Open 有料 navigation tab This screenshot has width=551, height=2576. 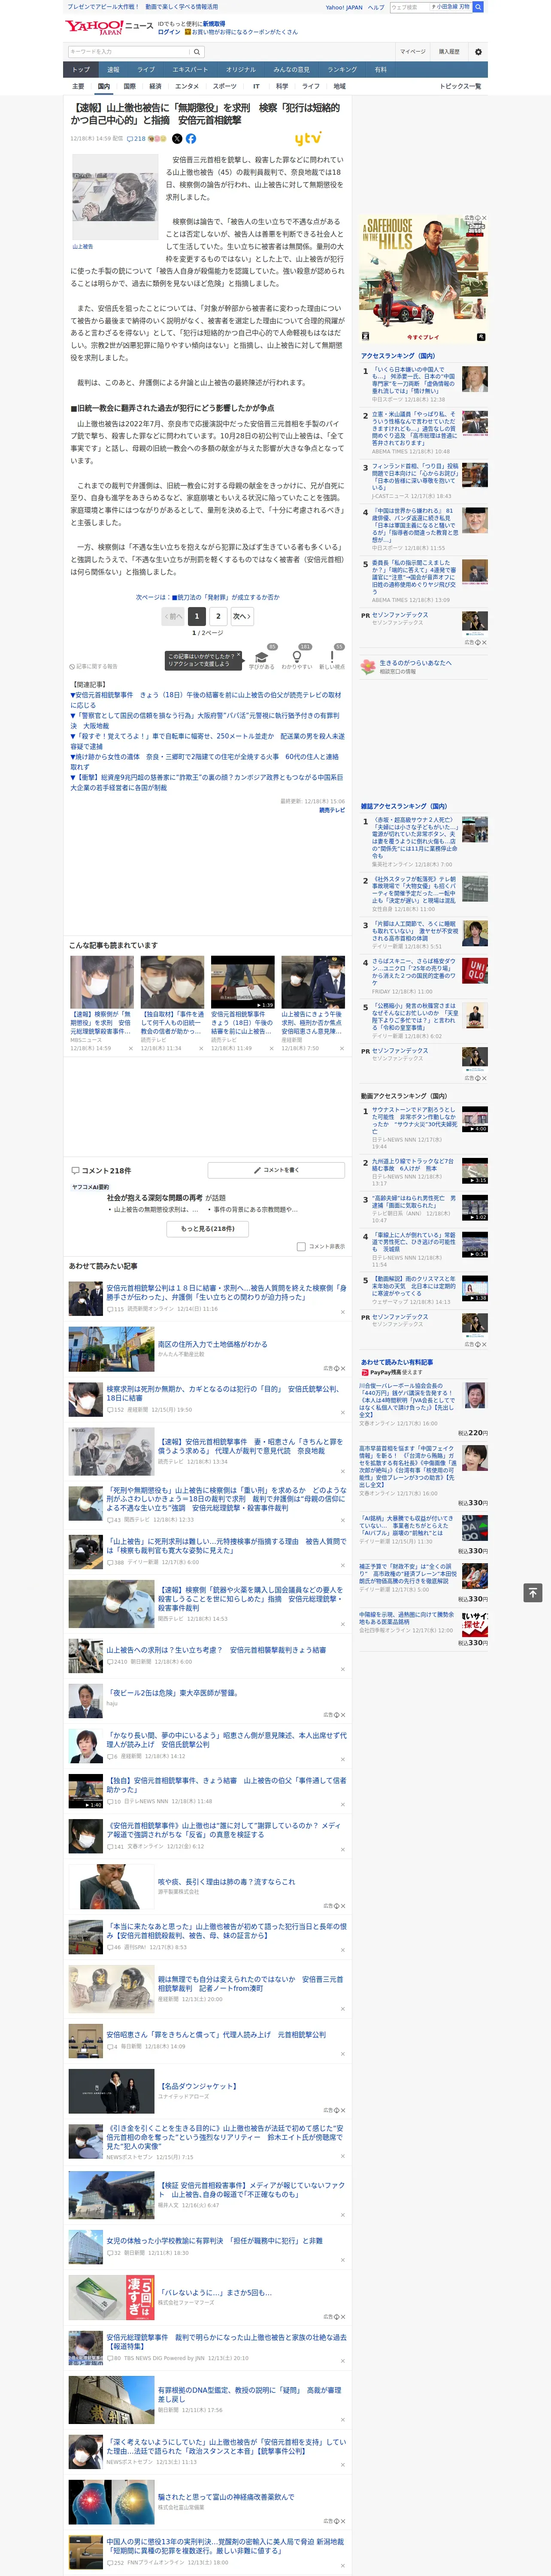(380, 69)
